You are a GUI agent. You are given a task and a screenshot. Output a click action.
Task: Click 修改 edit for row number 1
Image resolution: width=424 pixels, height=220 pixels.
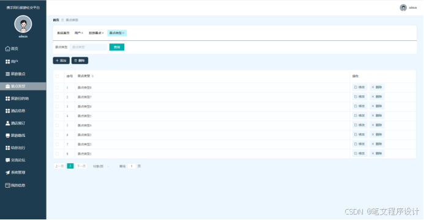pos(360,87)
